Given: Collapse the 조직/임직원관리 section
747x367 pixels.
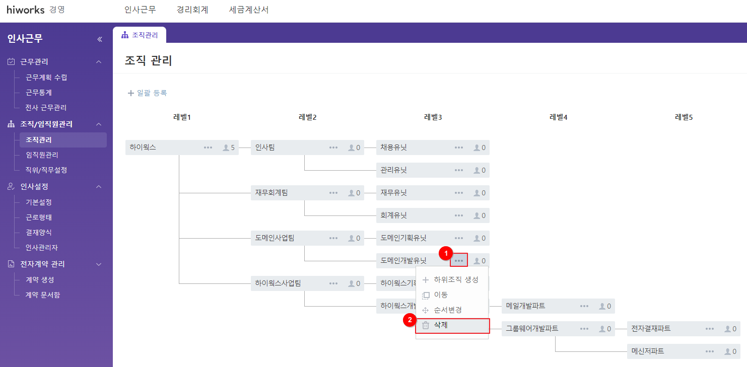Looking at the screenshot, I should click(x=99, y=124).
